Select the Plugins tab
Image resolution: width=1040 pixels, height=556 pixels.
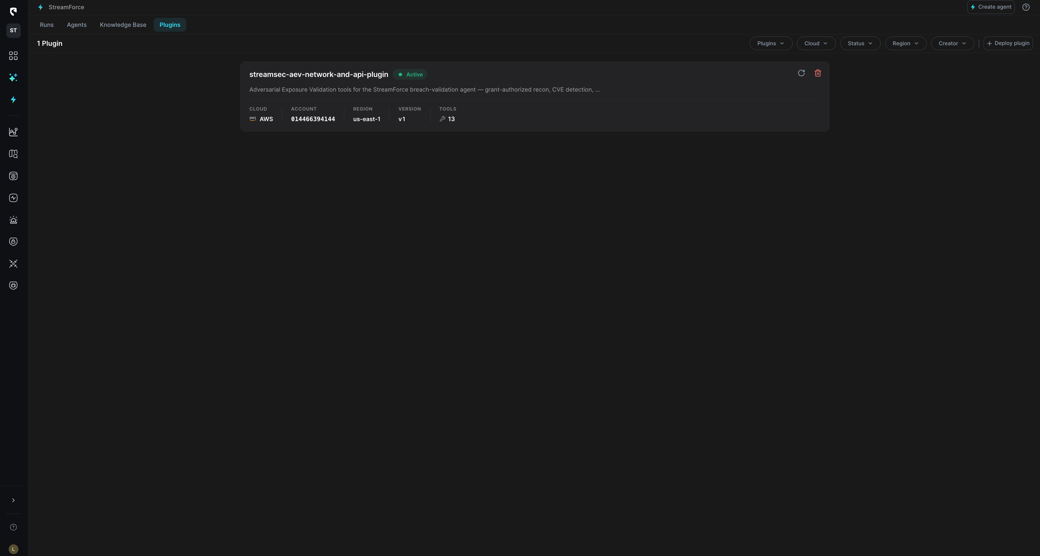(170, 25)
